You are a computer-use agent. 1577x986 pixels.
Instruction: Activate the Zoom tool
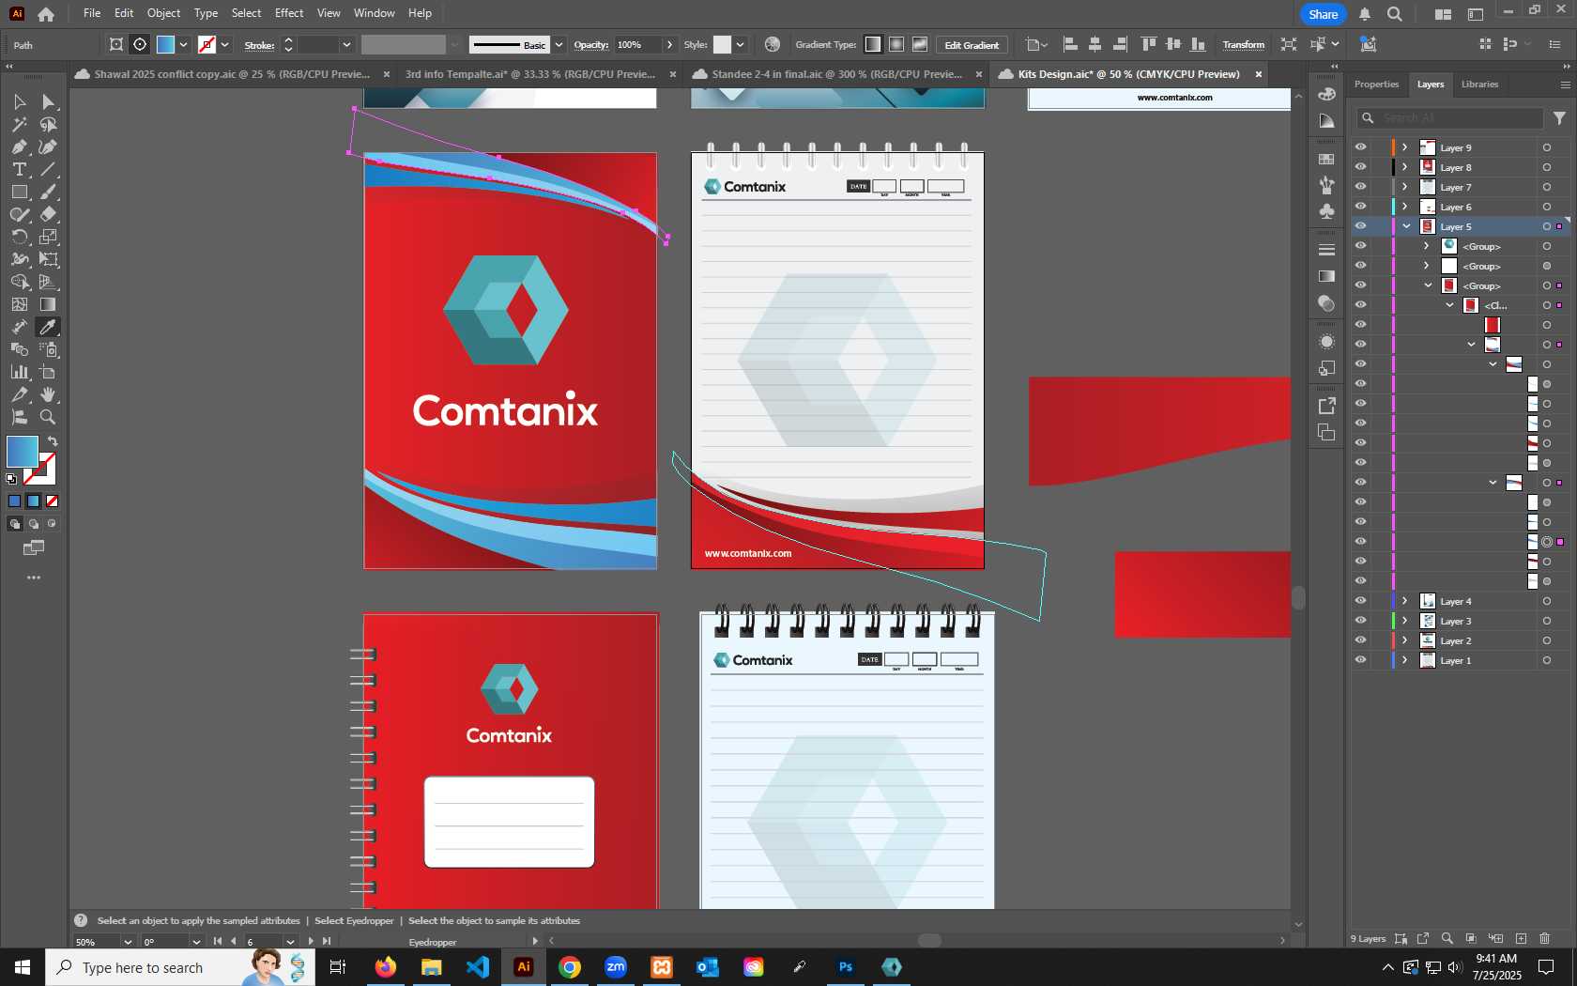(48, 417)
